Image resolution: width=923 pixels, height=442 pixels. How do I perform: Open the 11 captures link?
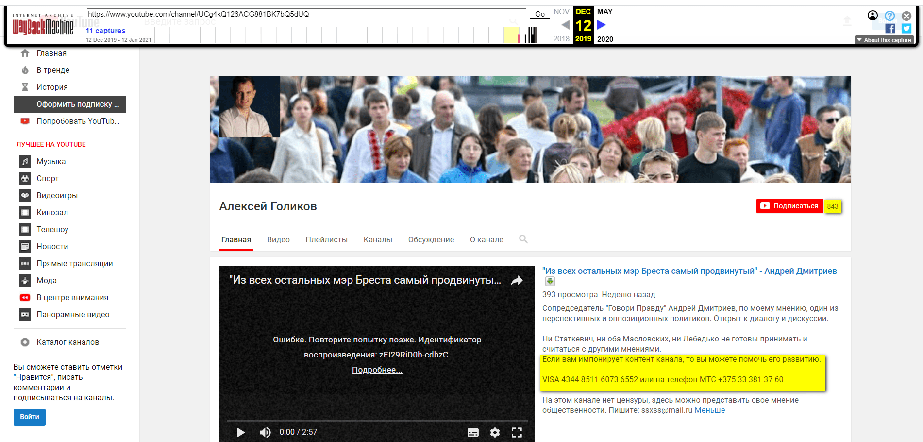coord(105,31)
